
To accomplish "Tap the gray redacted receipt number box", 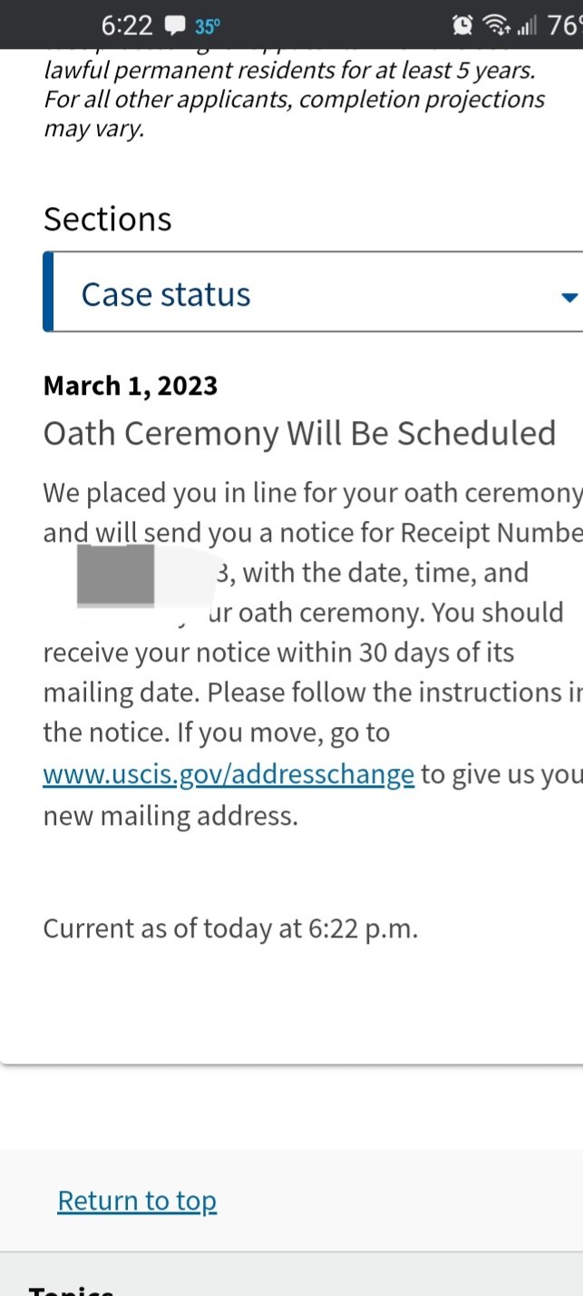I will [x=115, y=574].
